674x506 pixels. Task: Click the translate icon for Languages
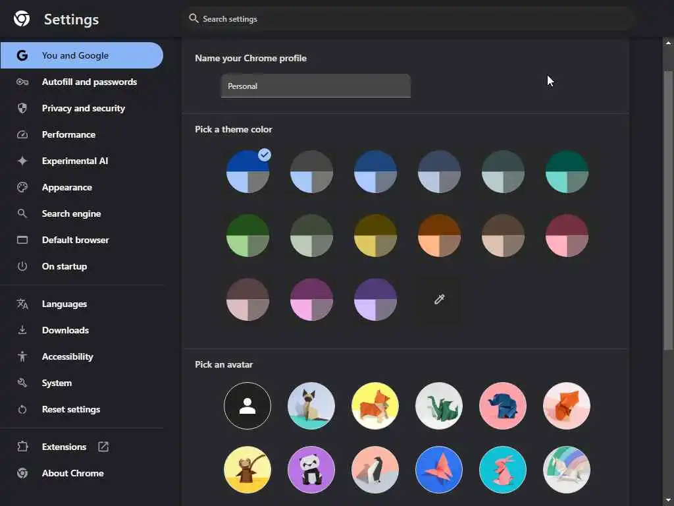tap(22, 304)
